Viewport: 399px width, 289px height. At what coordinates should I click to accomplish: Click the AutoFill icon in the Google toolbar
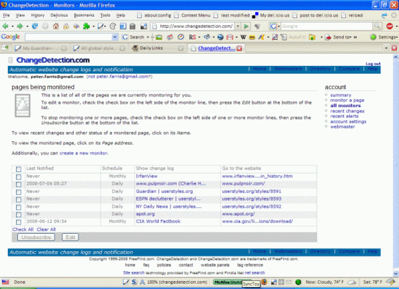[283, 37]
